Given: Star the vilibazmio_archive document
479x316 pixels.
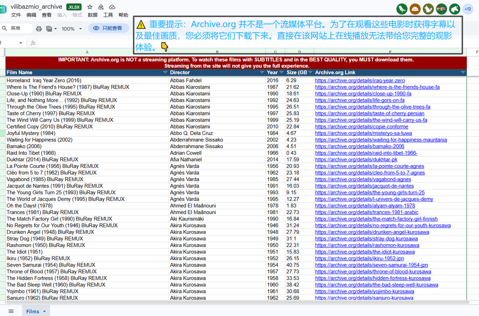Looking at the screenshot, I should (x=90, y=7).
